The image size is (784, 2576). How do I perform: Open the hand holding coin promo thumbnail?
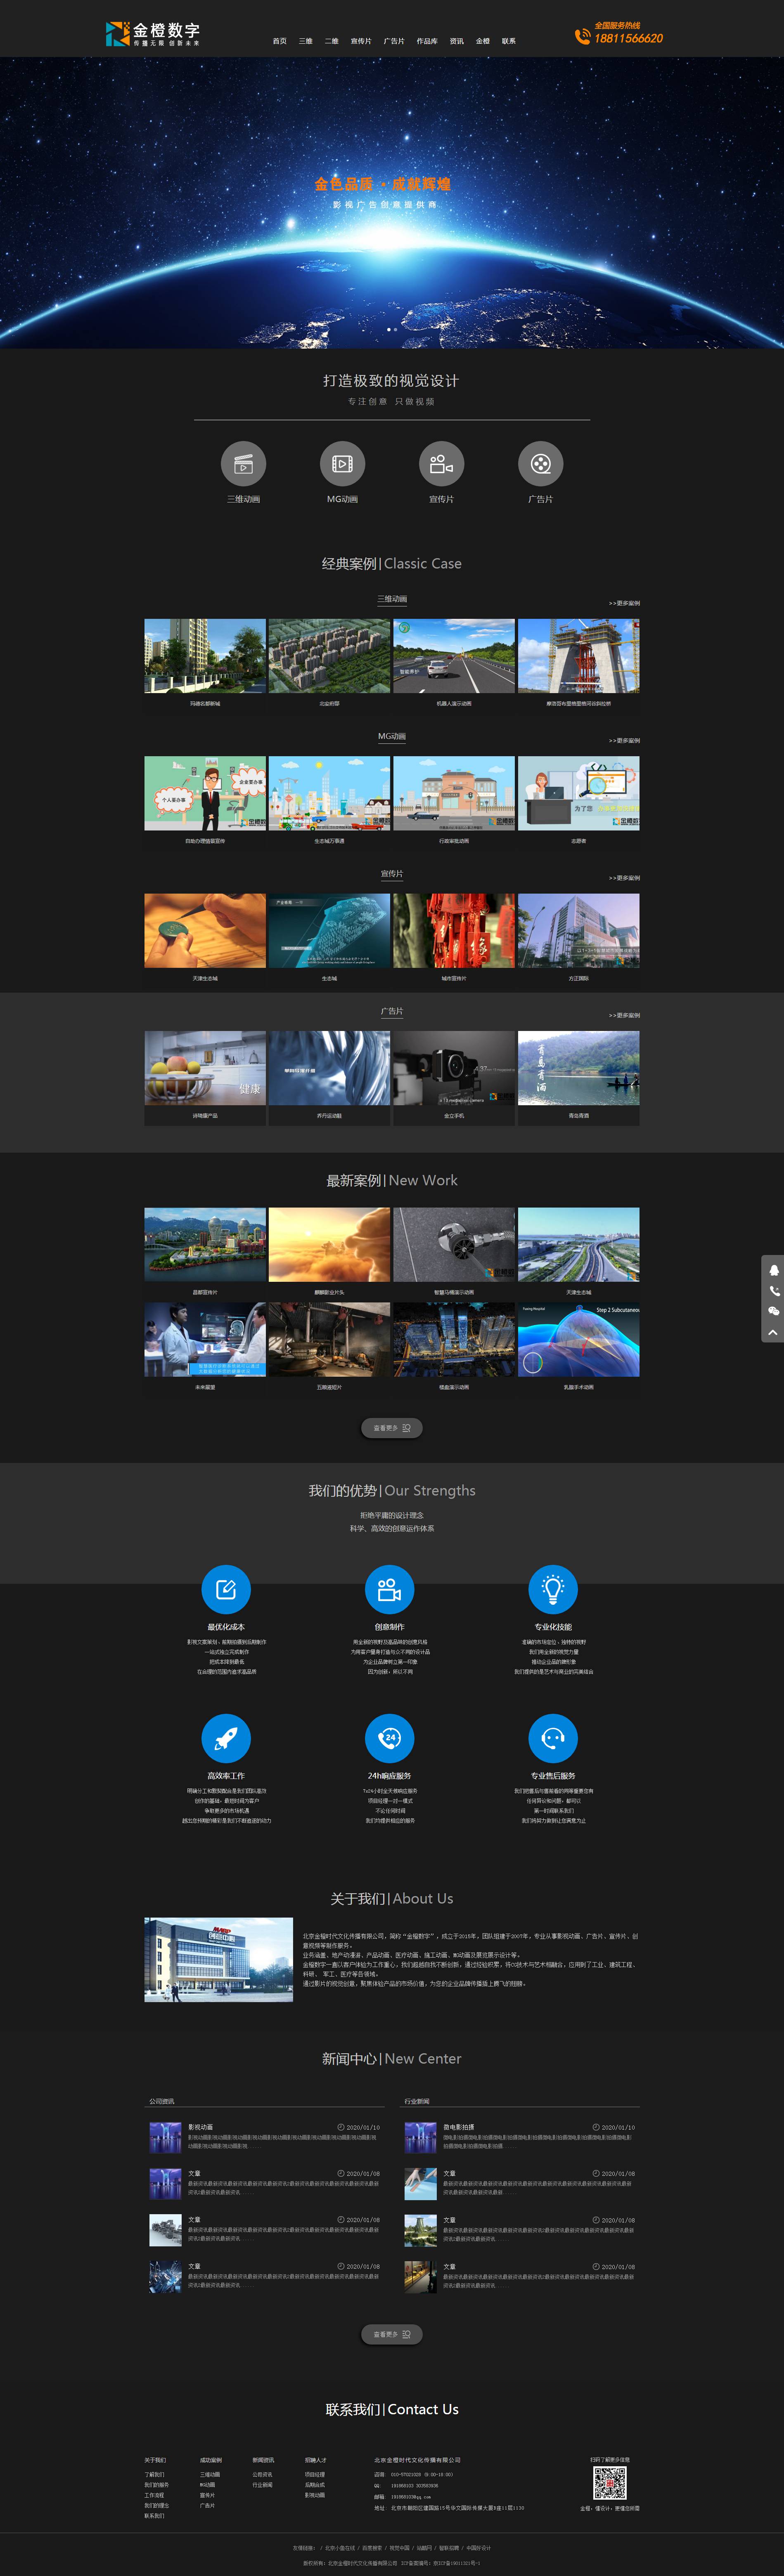(x=205, y=931)
